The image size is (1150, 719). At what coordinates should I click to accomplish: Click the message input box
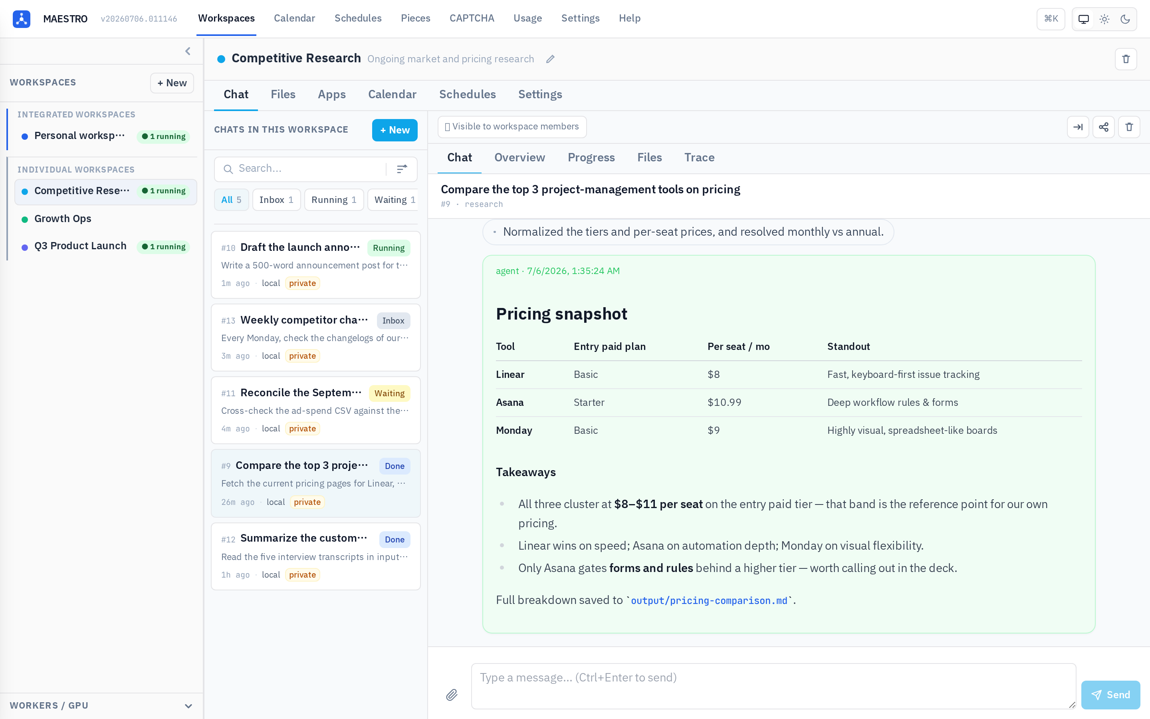(x=773, y=686)
